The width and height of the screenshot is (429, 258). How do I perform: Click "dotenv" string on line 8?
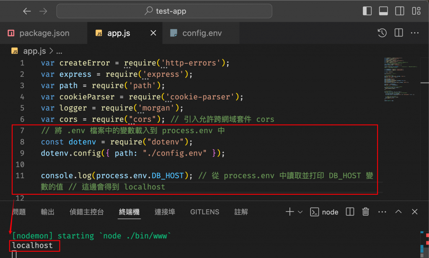(165, 142)
